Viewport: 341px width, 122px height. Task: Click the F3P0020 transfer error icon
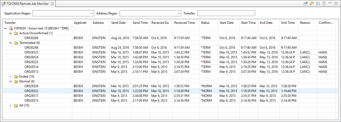click(11, 28)
